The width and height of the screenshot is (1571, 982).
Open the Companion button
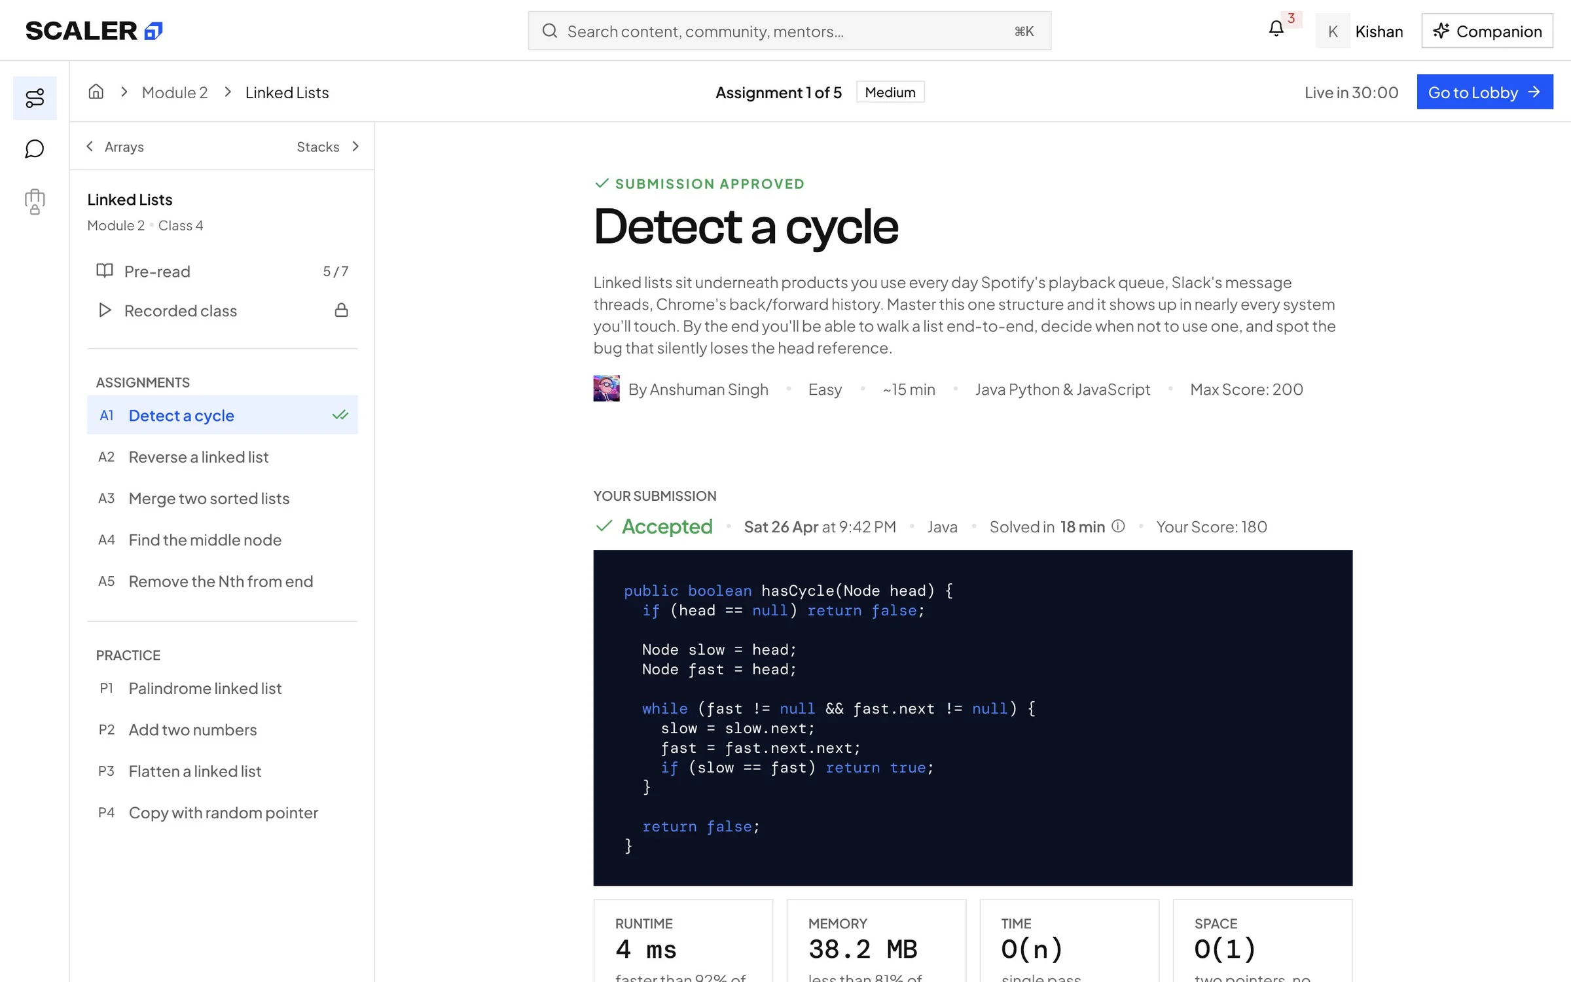tap(1487, 31)
